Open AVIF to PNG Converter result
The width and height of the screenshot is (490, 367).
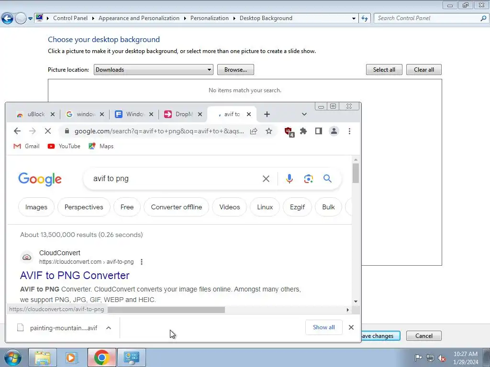click(75, 275)
